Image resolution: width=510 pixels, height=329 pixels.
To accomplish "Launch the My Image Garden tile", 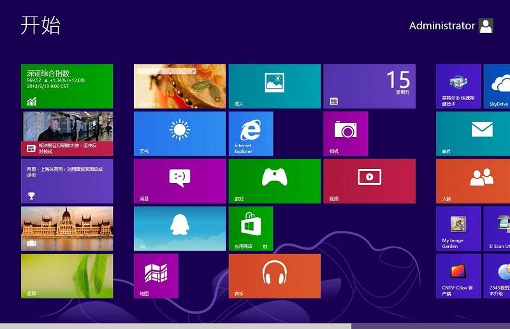I will coord(458,228).
